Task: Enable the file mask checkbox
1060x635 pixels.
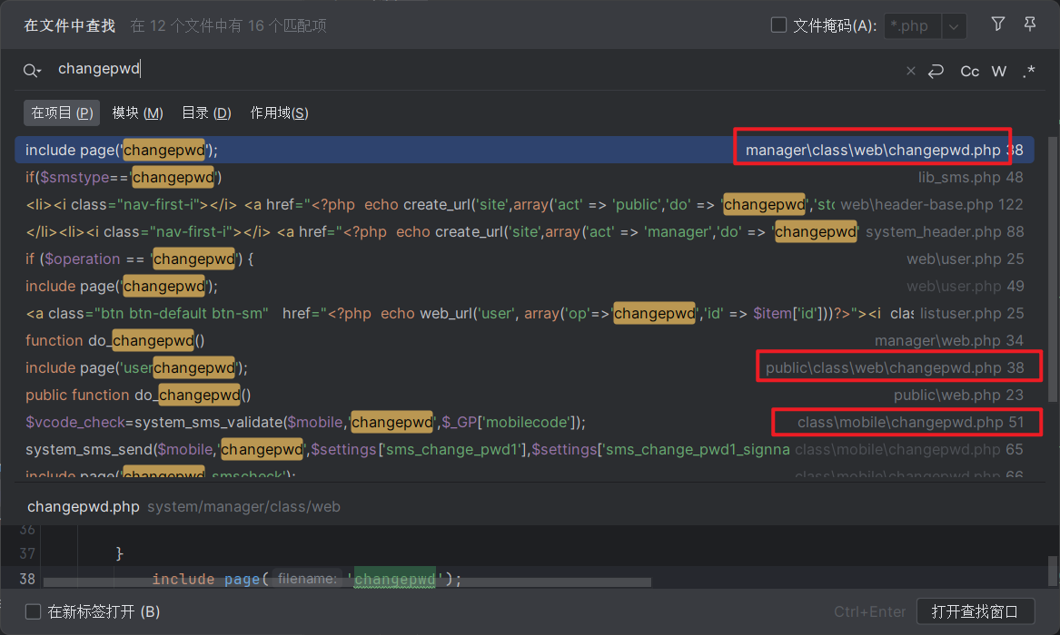Action: tap(778, 25)
